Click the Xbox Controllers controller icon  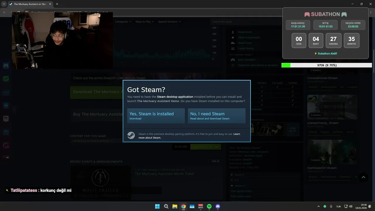tap(233, 60)
